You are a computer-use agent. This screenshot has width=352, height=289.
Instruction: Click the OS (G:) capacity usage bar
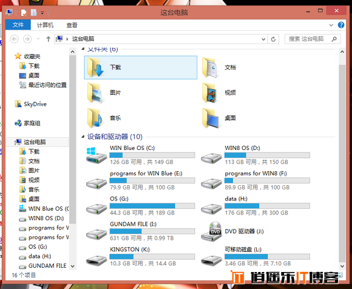[x=152, y=206]
